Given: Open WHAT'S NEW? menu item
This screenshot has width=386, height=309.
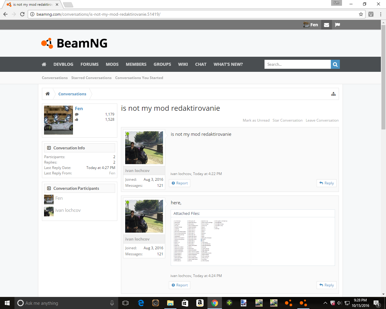Looking at the screenshot, I should pyautogui.click(x=228, y=64).
